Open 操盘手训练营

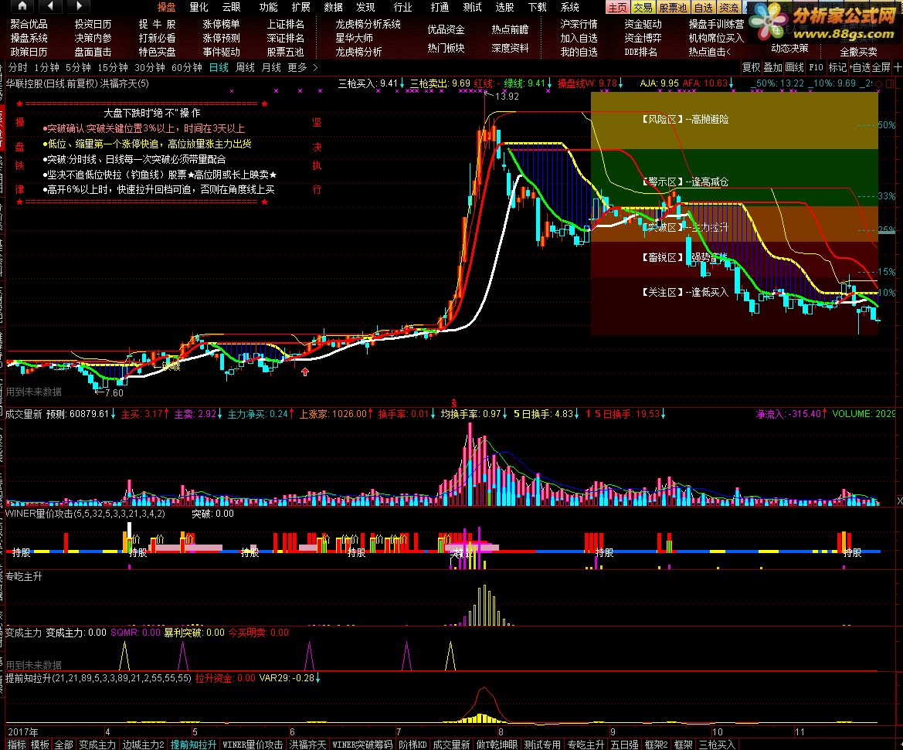pos(716,24)
